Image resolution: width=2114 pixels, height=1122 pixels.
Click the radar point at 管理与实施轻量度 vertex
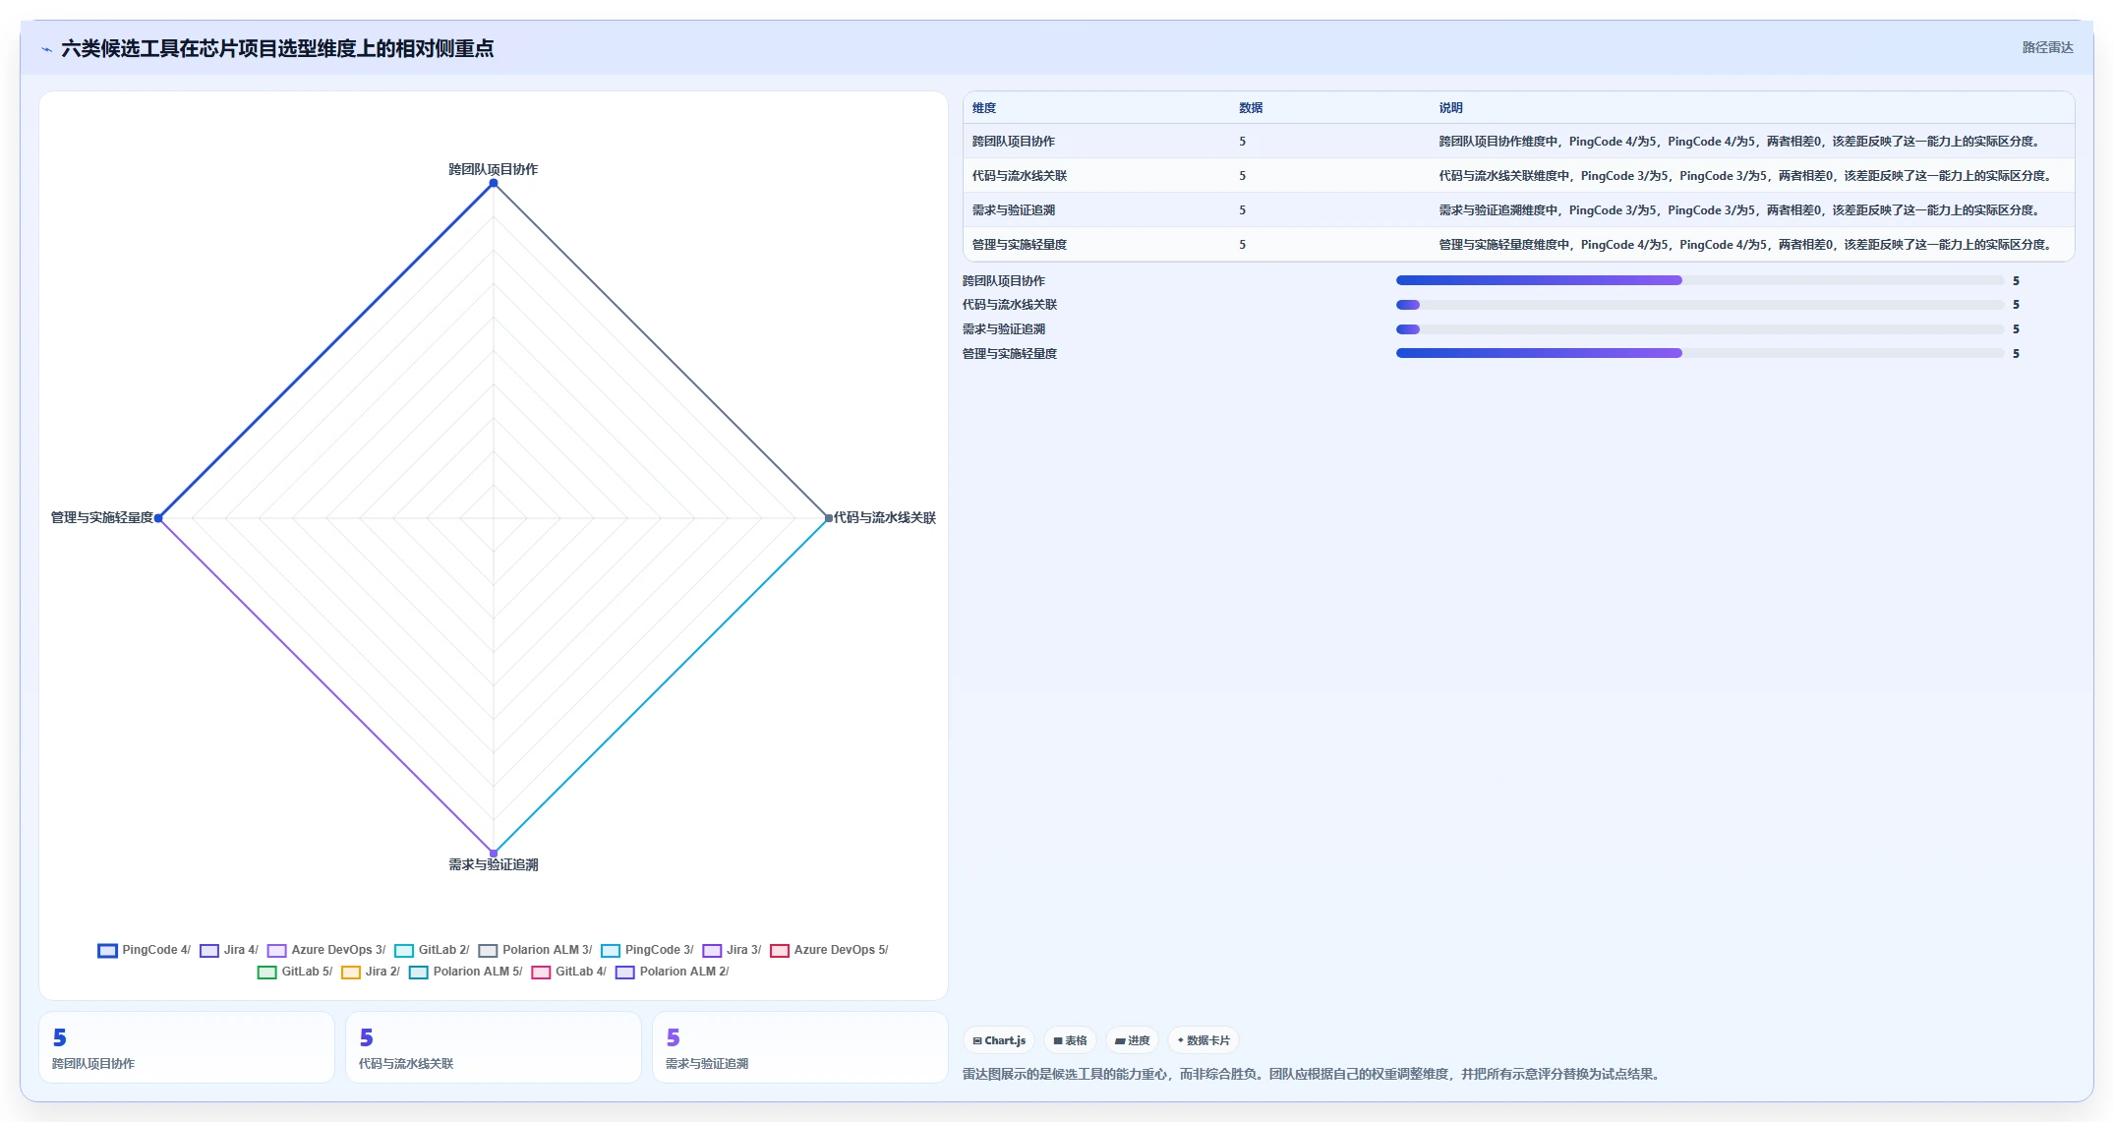point(158,518)
